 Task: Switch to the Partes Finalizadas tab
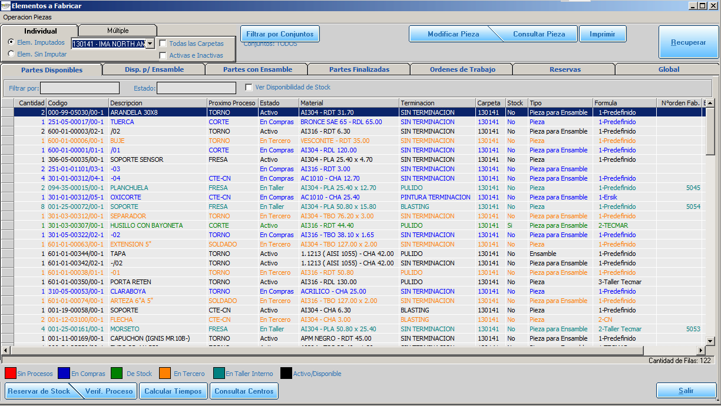coord(359,69)
